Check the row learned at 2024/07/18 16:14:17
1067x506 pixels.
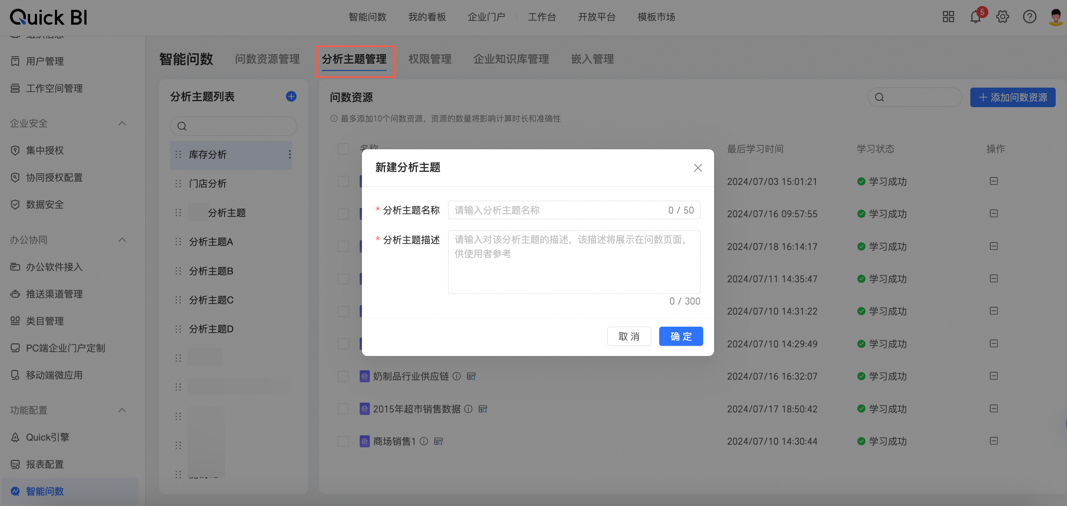(343, 247)
